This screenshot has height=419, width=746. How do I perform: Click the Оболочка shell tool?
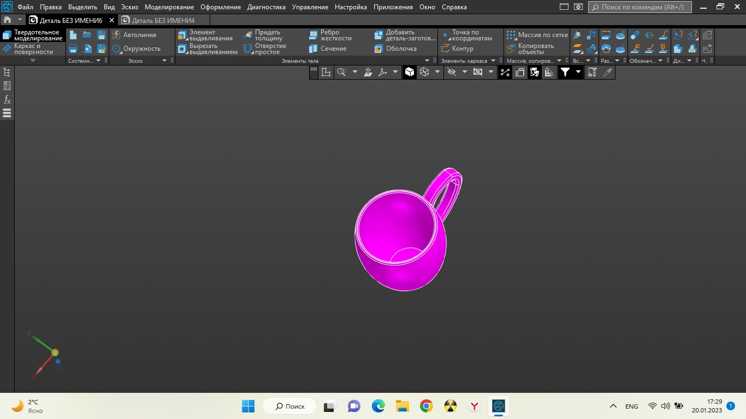396,49
